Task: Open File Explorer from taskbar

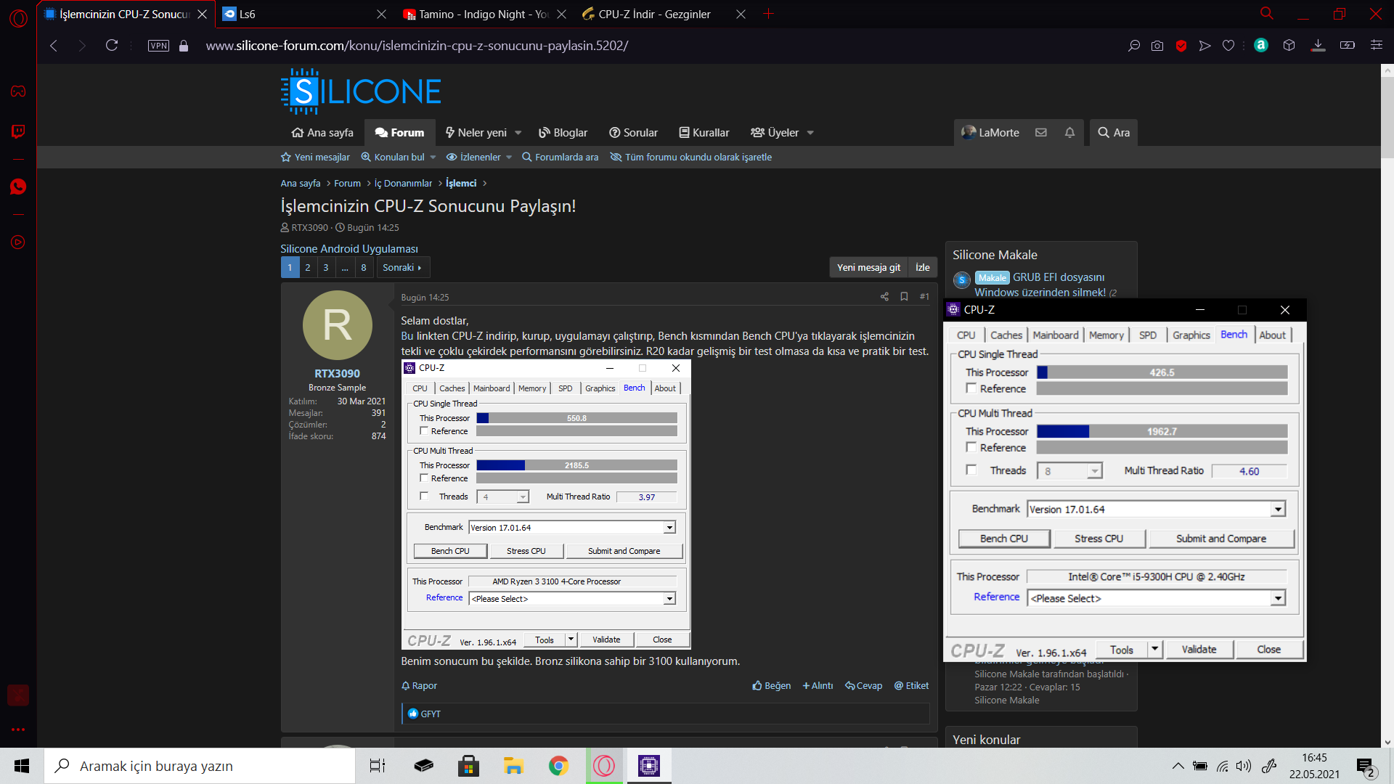Action: (513, 766)
